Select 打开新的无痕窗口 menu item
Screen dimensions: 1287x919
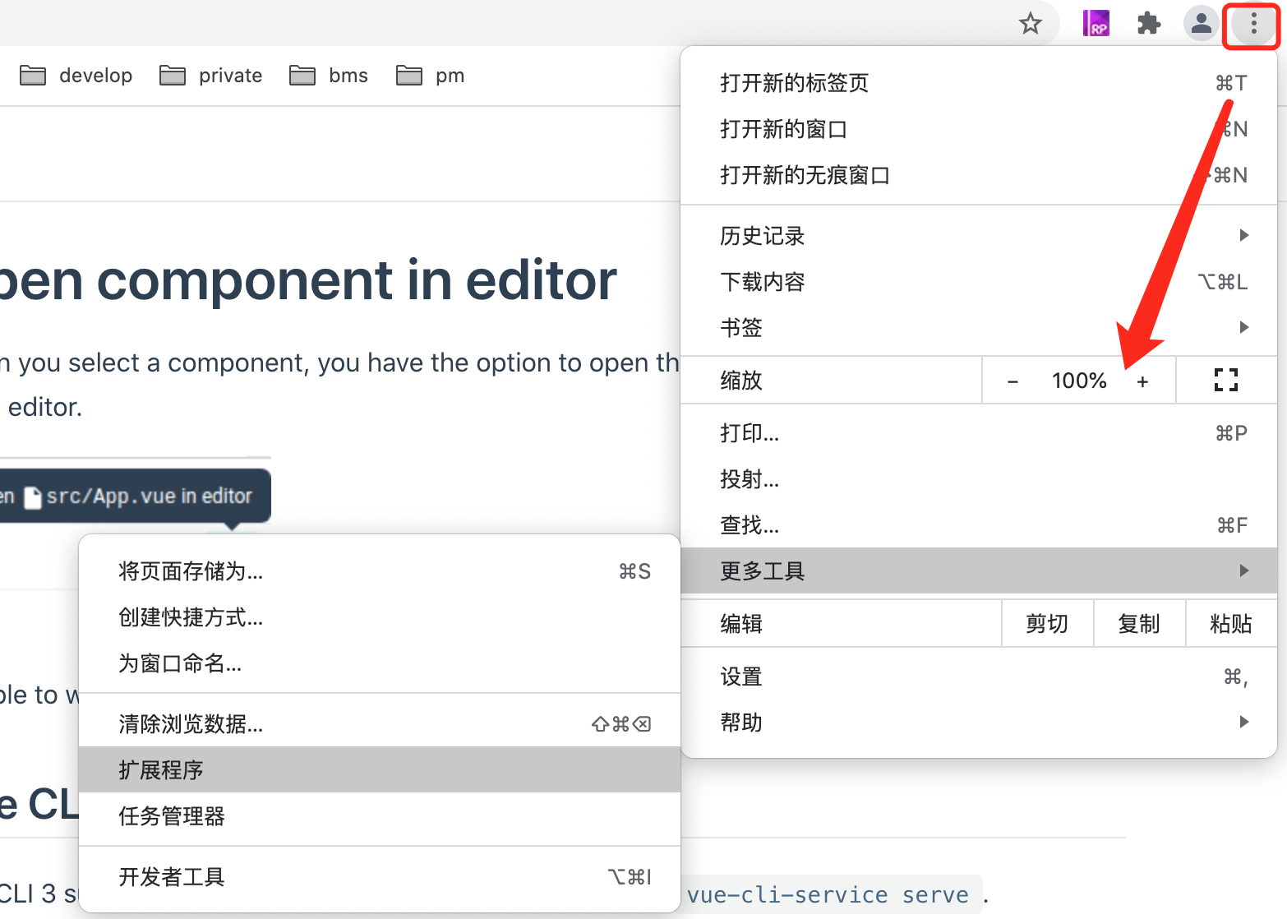979,175
